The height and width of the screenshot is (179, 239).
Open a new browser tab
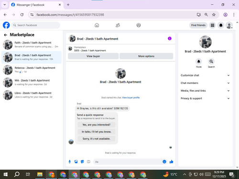(68, 5)
